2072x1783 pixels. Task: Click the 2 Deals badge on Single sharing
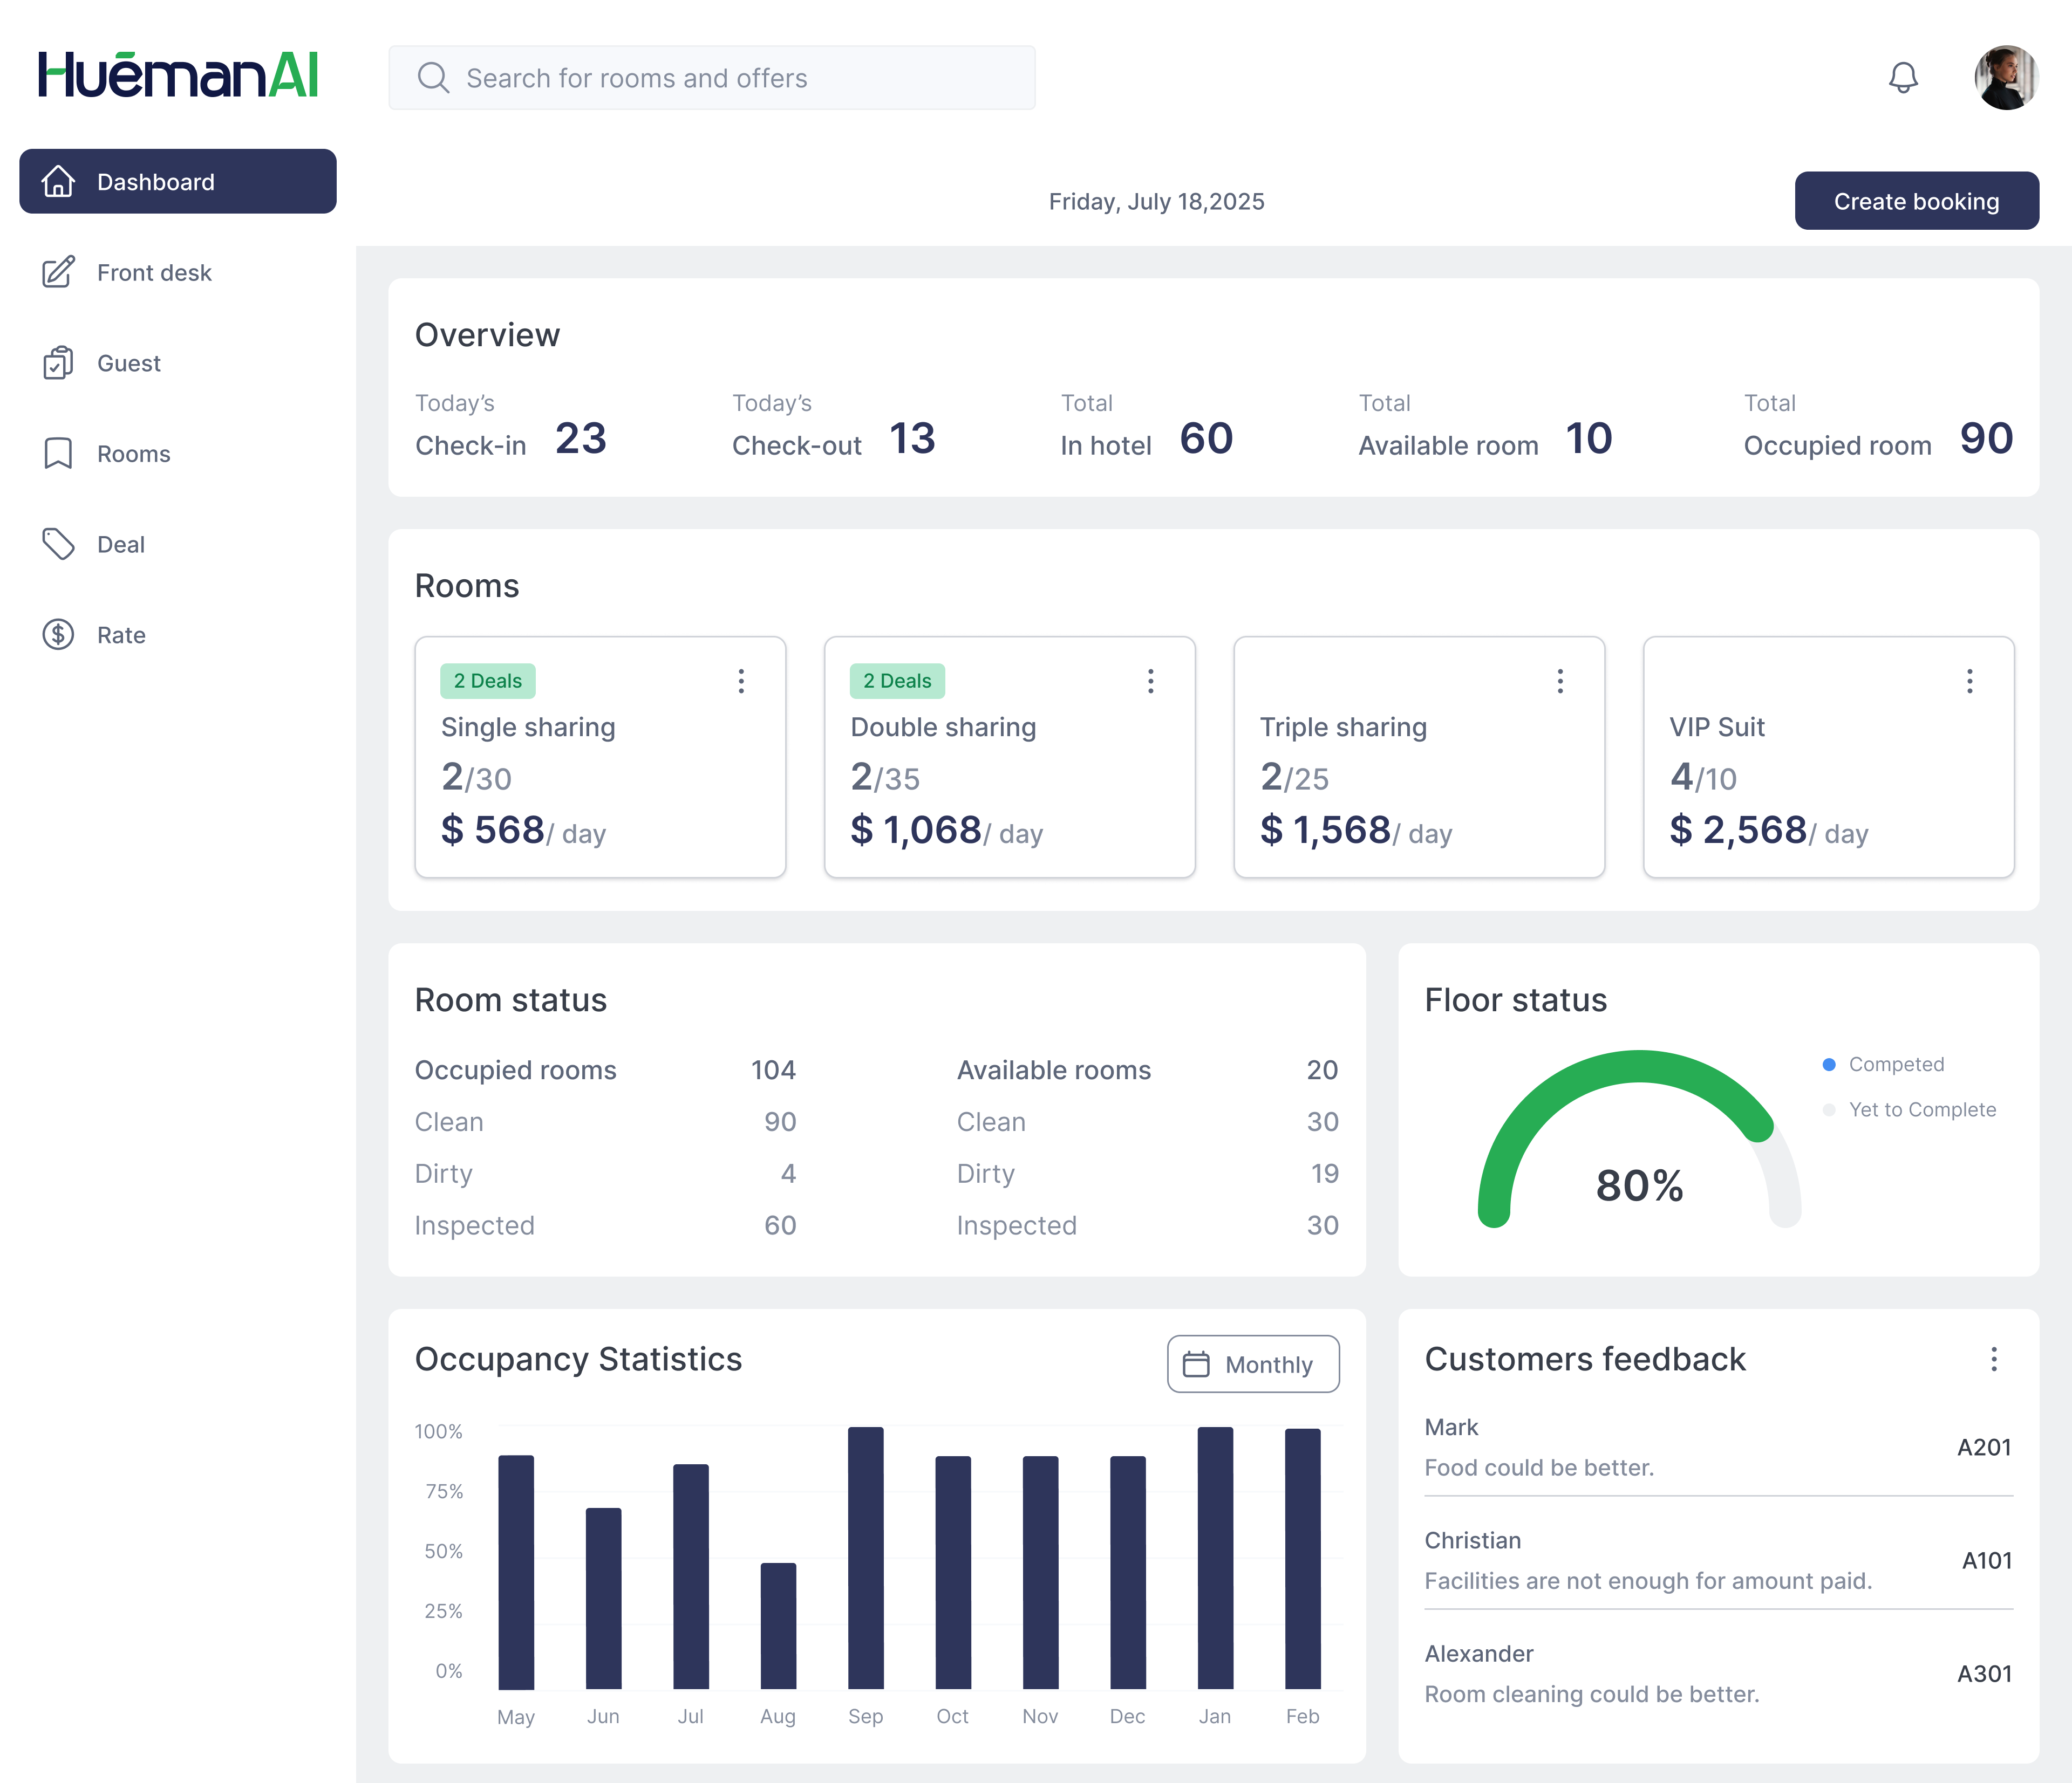coord(488,681)
